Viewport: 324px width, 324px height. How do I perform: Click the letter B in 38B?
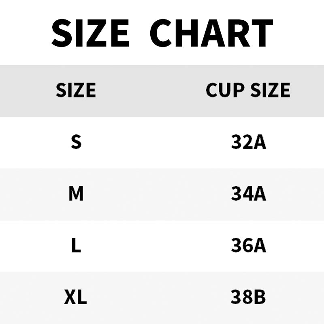(260, 298)
